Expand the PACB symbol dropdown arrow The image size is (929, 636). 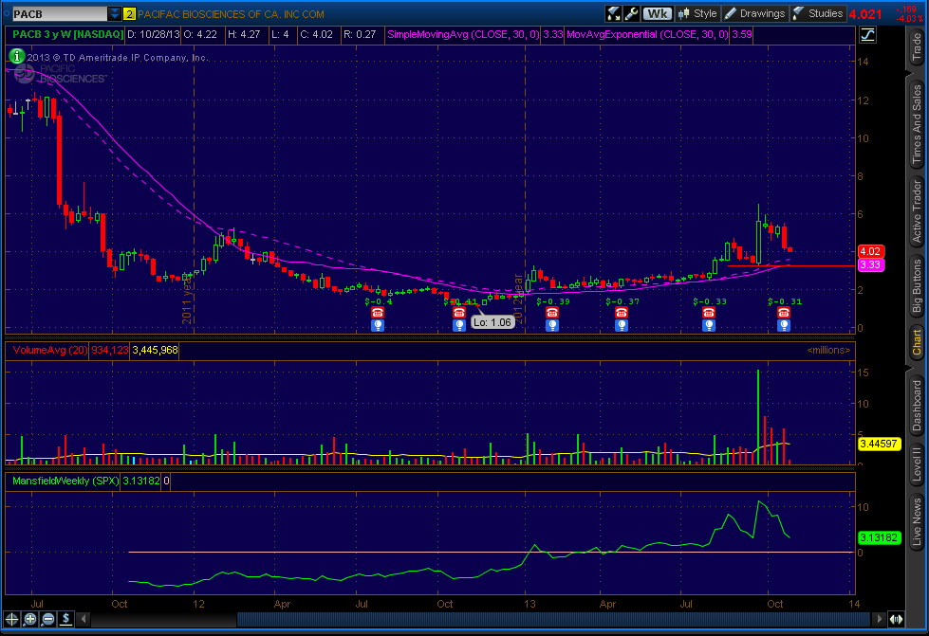click(x=115, y=14)
